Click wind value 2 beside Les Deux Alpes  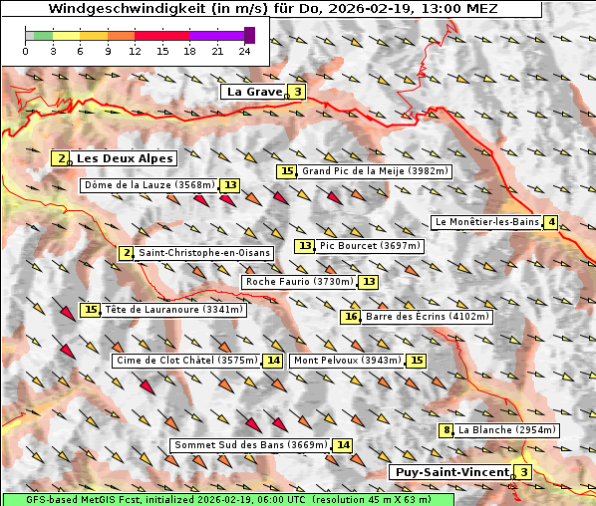point(61,158)
